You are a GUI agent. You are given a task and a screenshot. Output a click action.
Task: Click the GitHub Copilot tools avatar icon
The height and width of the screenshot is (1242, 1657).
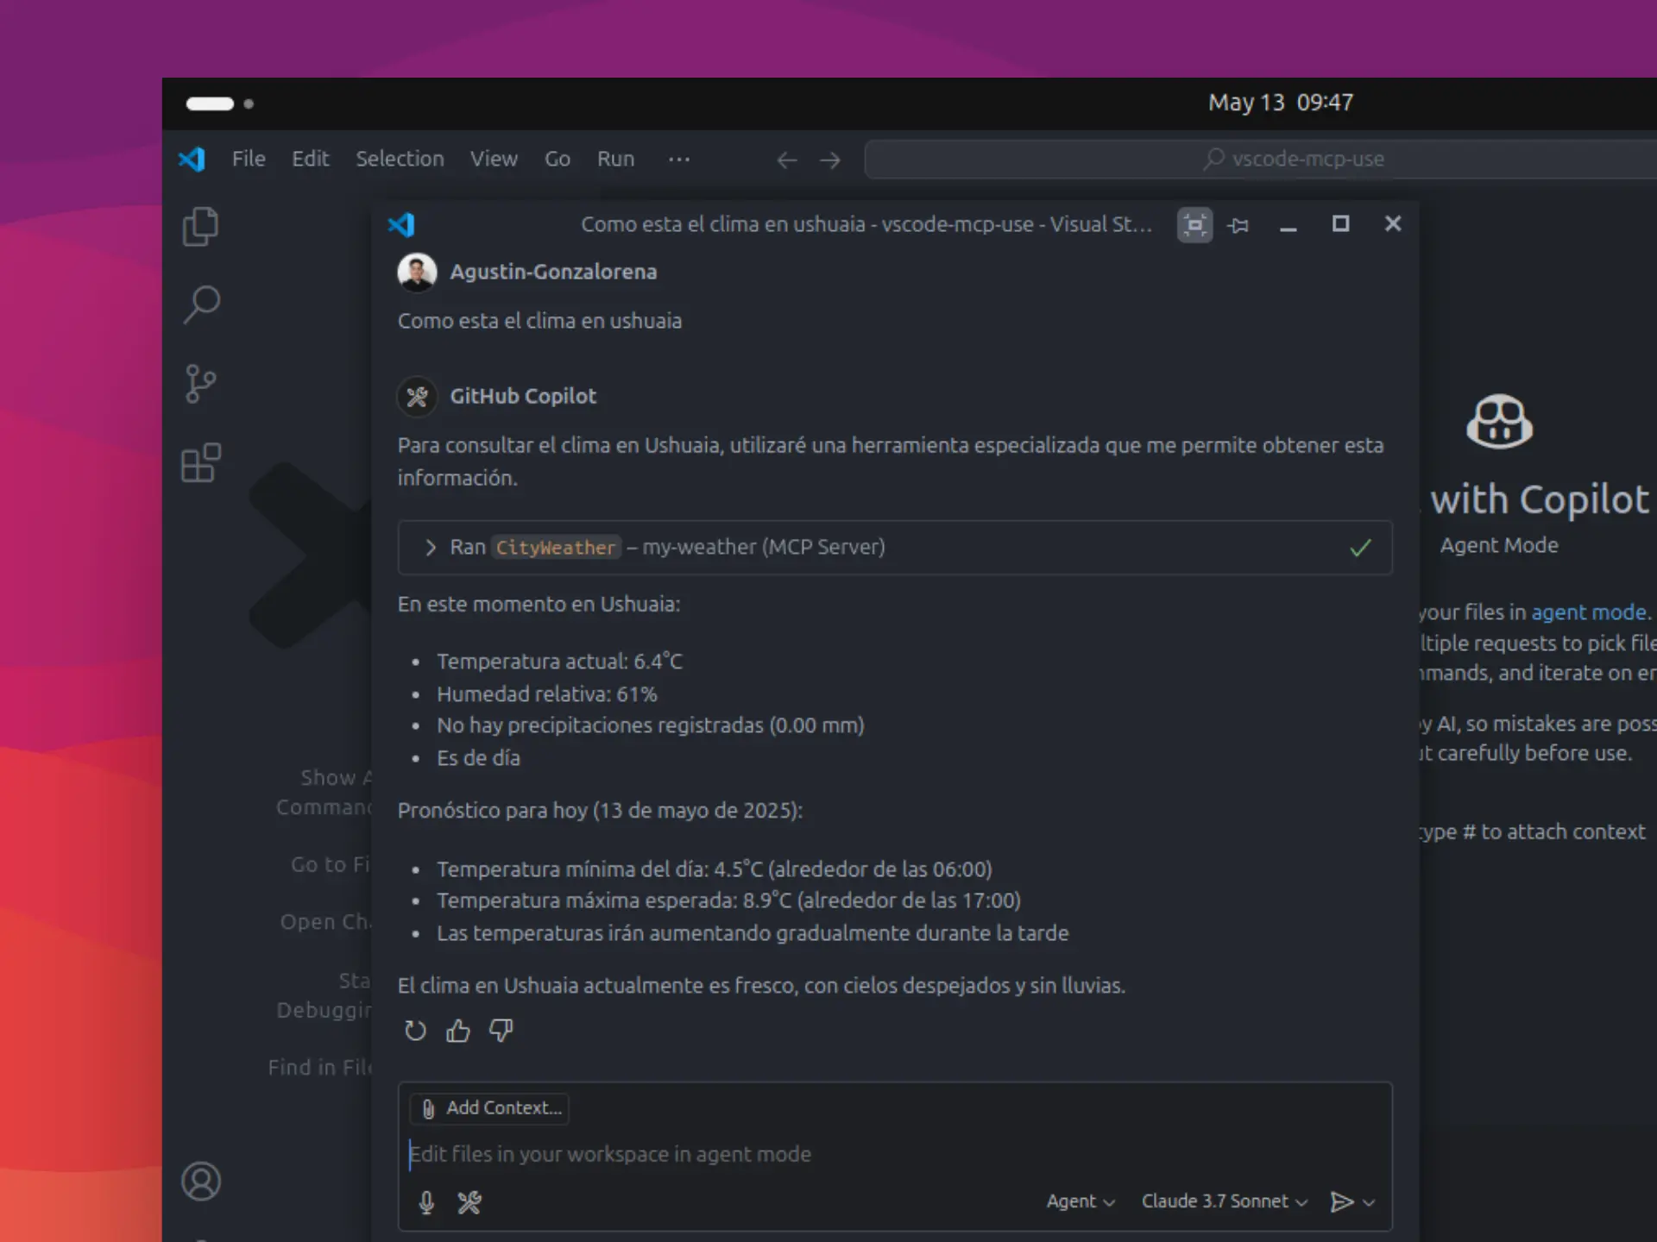click(417, 397)
